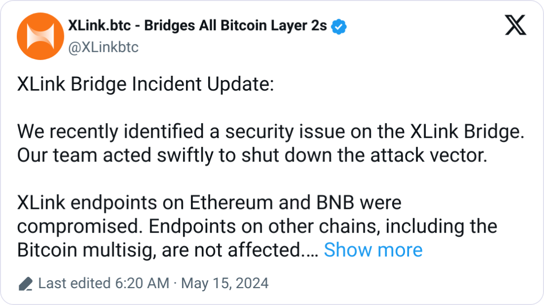Click the 'compromised. Endpoints on other chains' line
The height and width of the screenshot is (305, 544).
tap(257, 226)
